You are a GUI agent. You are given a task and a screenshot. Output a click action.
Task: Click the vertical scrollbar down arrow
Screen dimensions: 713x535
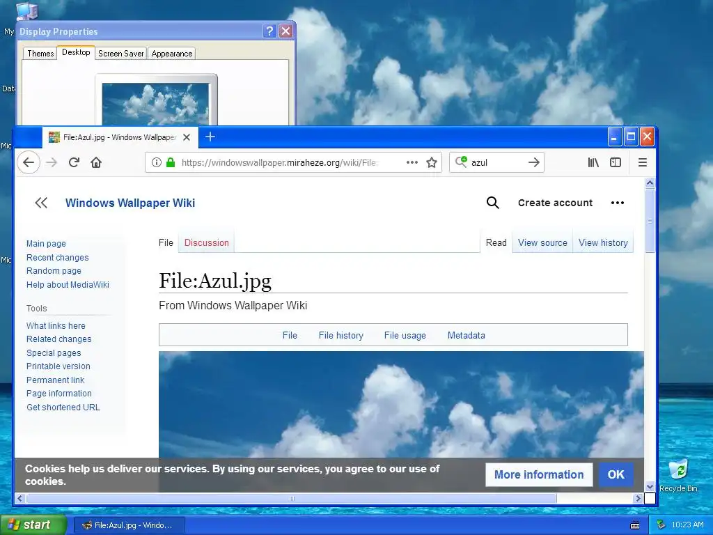click(650, 486)
